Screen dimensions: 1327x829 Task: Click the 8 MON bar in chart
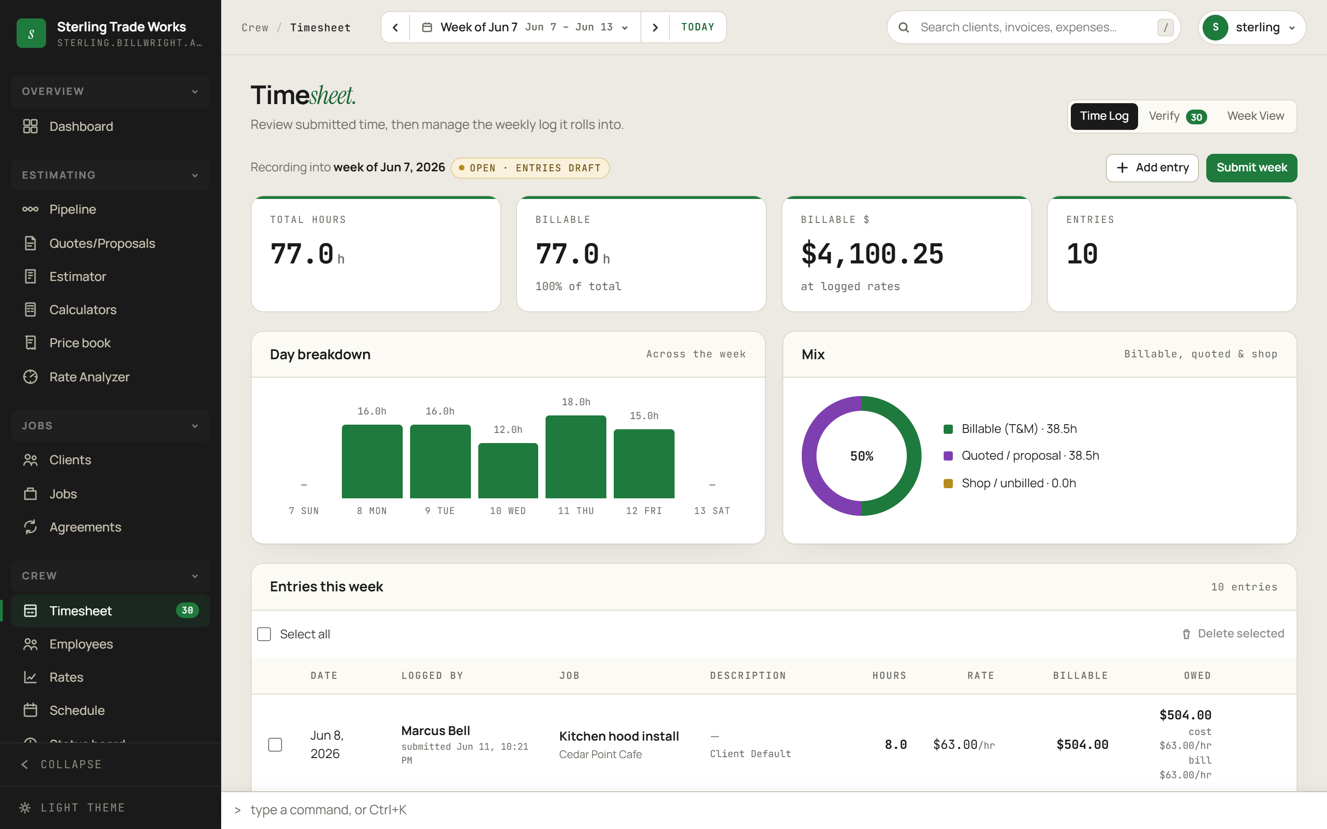pos(372,461)
